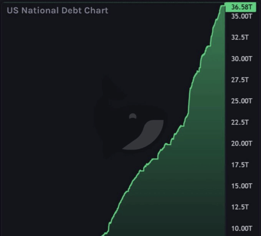The height and width of the screenshot is (236, 261).
Task: Select the 17.5T axis label
Action: point(240,165)
